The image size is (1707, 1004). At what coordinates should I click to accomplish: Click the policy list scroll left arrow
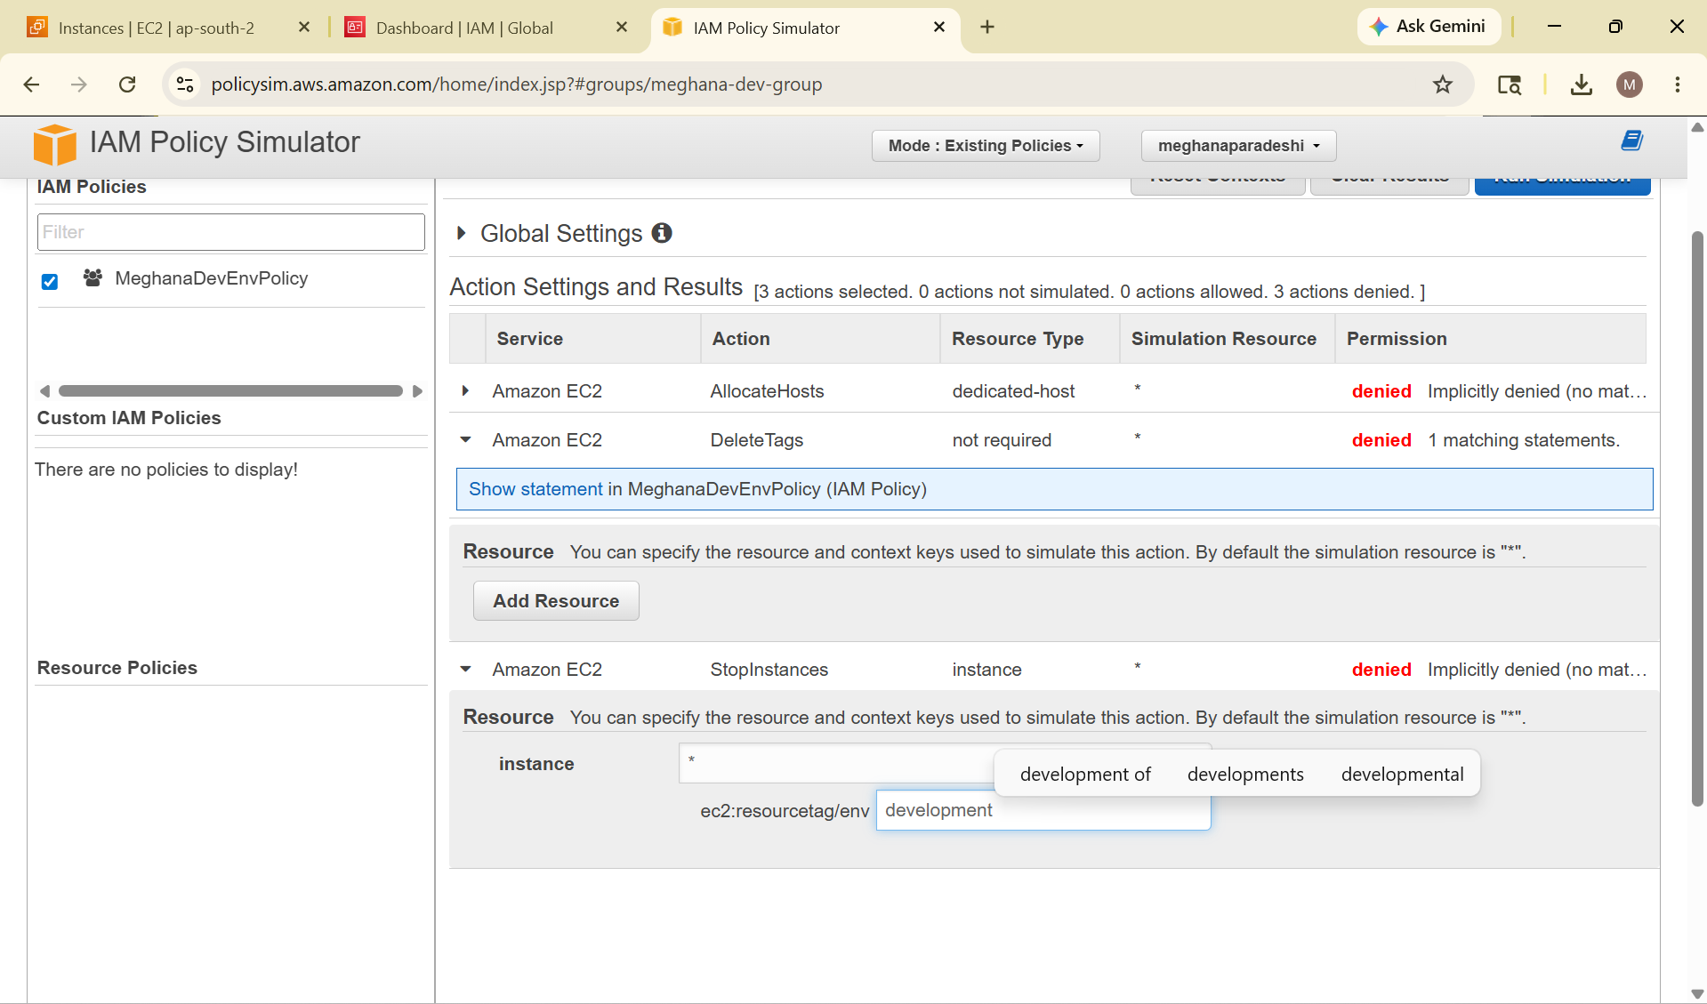click(44, 391)
